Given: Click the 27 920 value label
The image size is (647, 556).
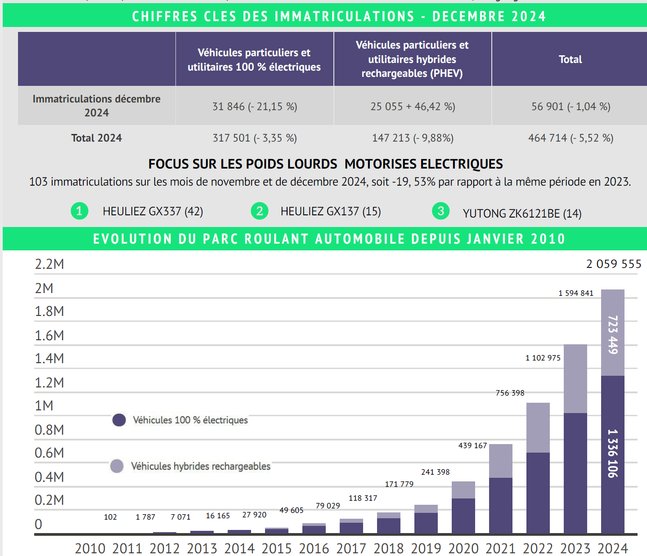Looking at the screenshot, I should point(255,515).
